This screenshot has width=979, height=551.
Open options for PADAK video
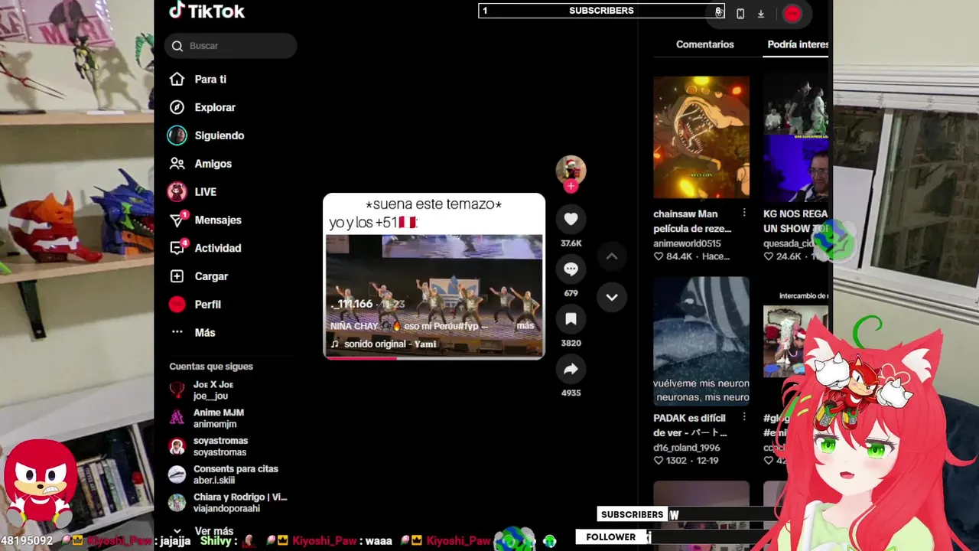pos(744,418)
